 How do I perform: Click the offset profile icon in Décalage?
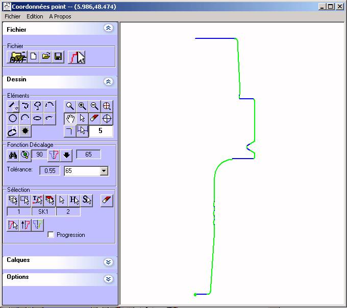point(54,155)
